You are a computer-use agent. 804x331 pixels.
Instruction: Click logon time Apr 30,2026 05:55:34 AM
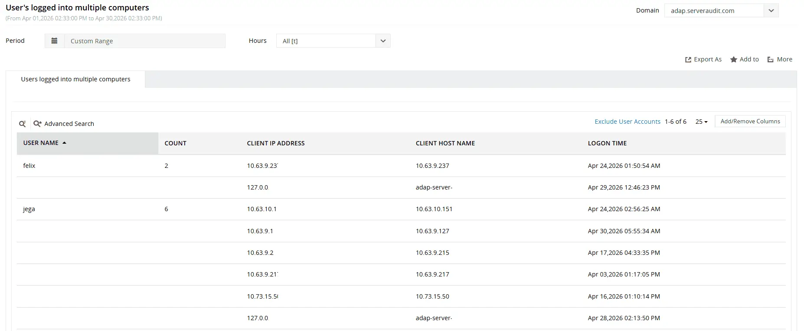point(624,231)
